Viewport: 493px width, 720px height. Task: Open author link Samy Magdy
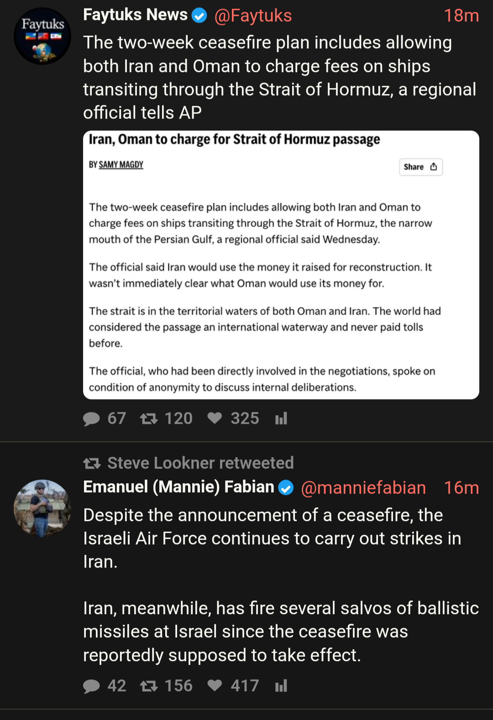(x=121, y=165)
